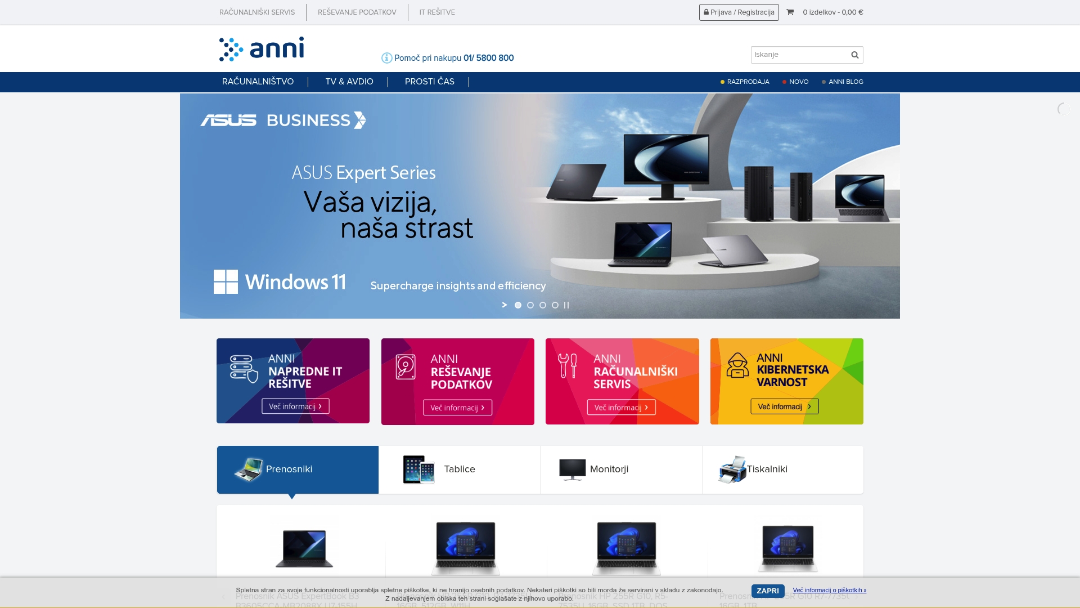
Task: Click the lock icon on Prijava / Registracija
Action: [x=706, y=11]
